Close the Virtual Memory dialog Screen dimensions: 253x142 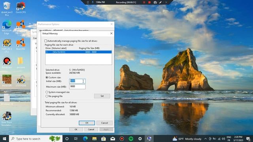111,33
